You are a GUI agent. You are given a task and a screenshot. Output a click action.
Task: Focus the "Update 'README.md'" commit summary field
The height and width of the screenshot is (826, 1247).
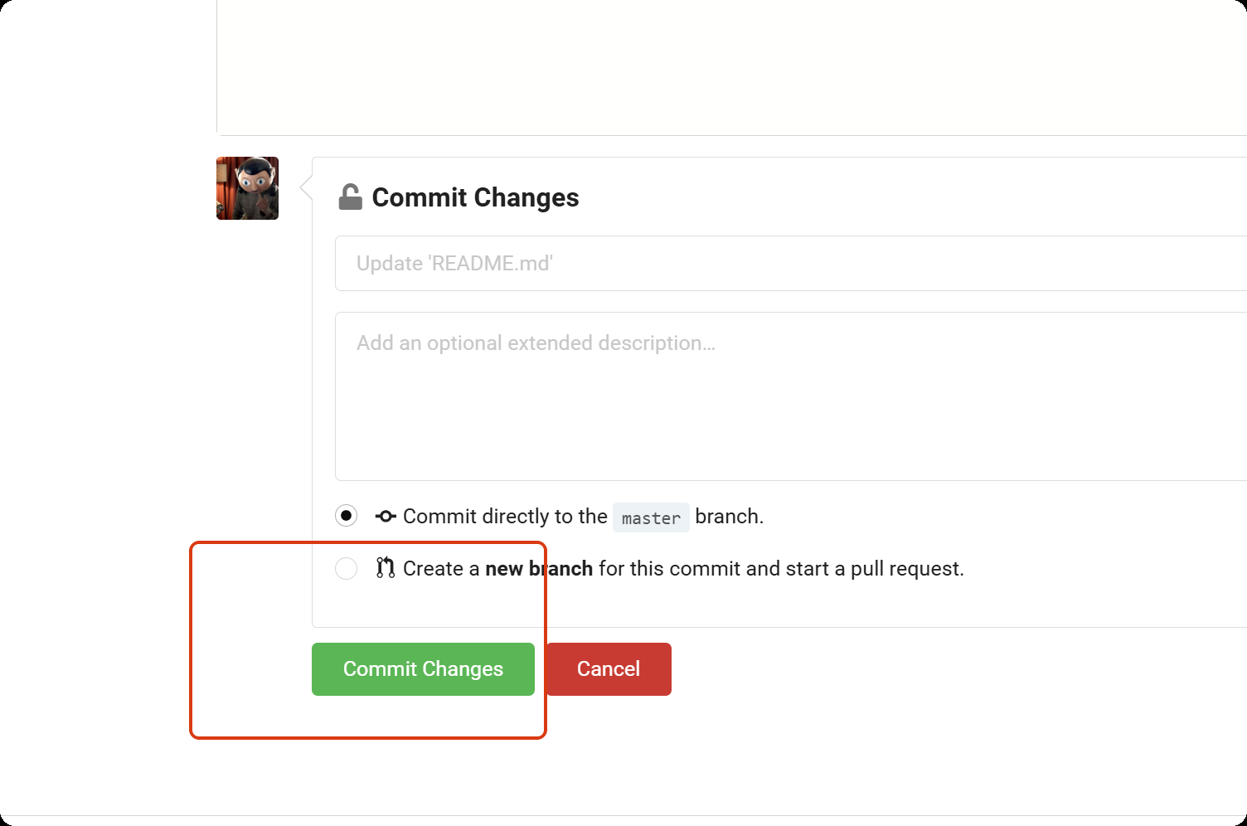[x=788, y=264]
